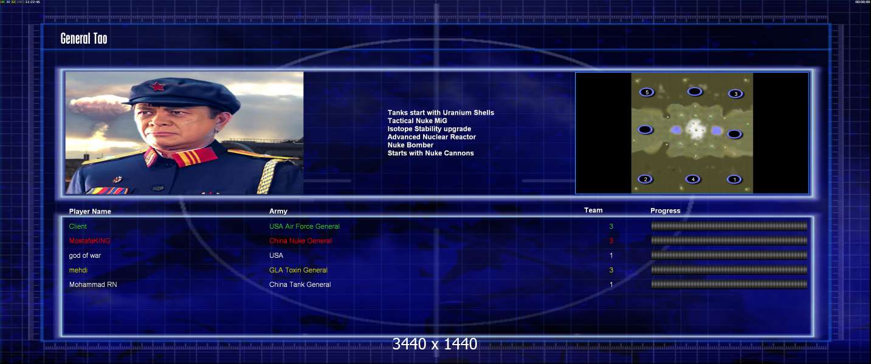Click the Army column header
The height and width of the screenshot is (364, 871).
[278, 211]
